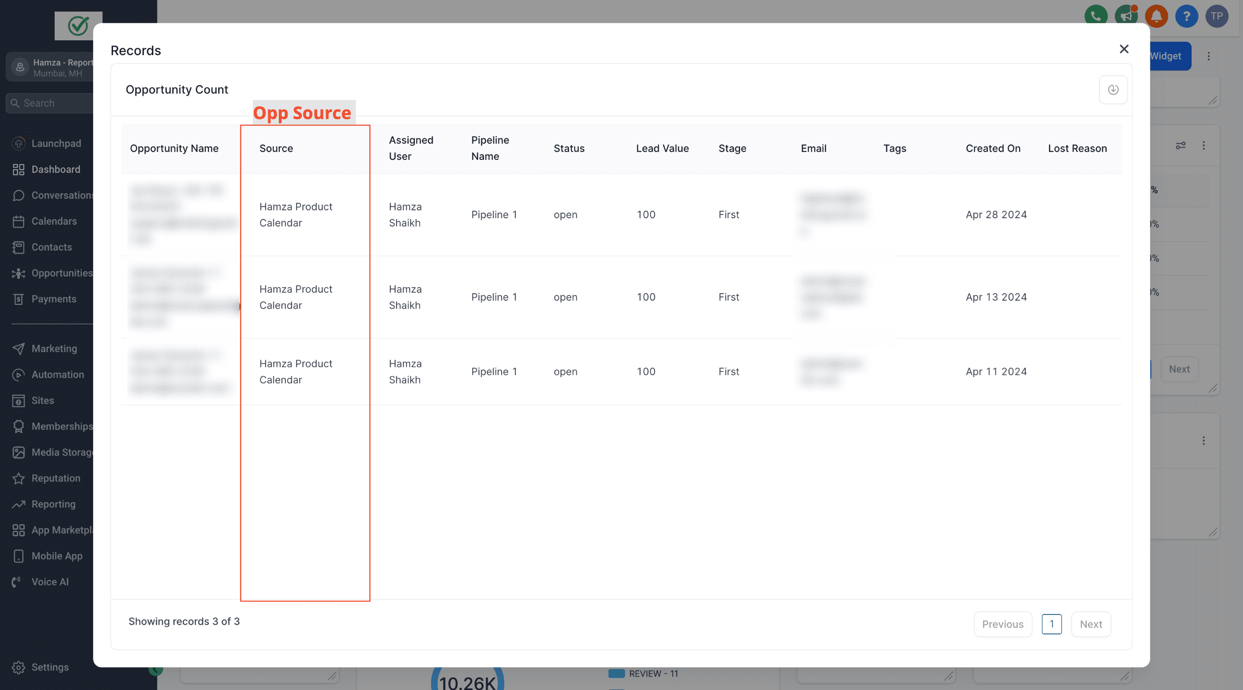The width and height of the screenshot is (1243, 690).
Task: Click the Apr 13 2024 created date
Action: click(996, 297)
